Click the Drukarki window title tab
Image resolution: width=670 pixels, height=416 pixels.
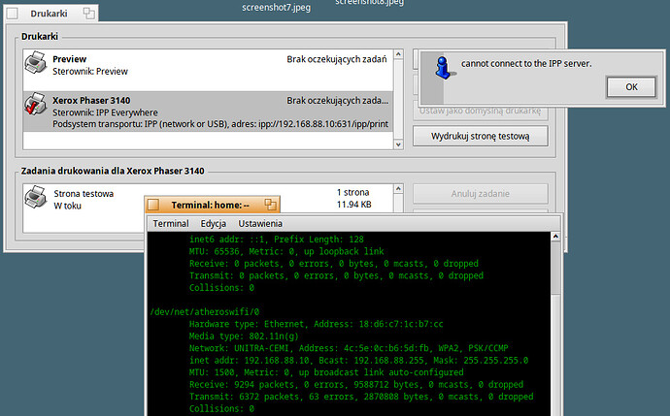click(49, 14)
